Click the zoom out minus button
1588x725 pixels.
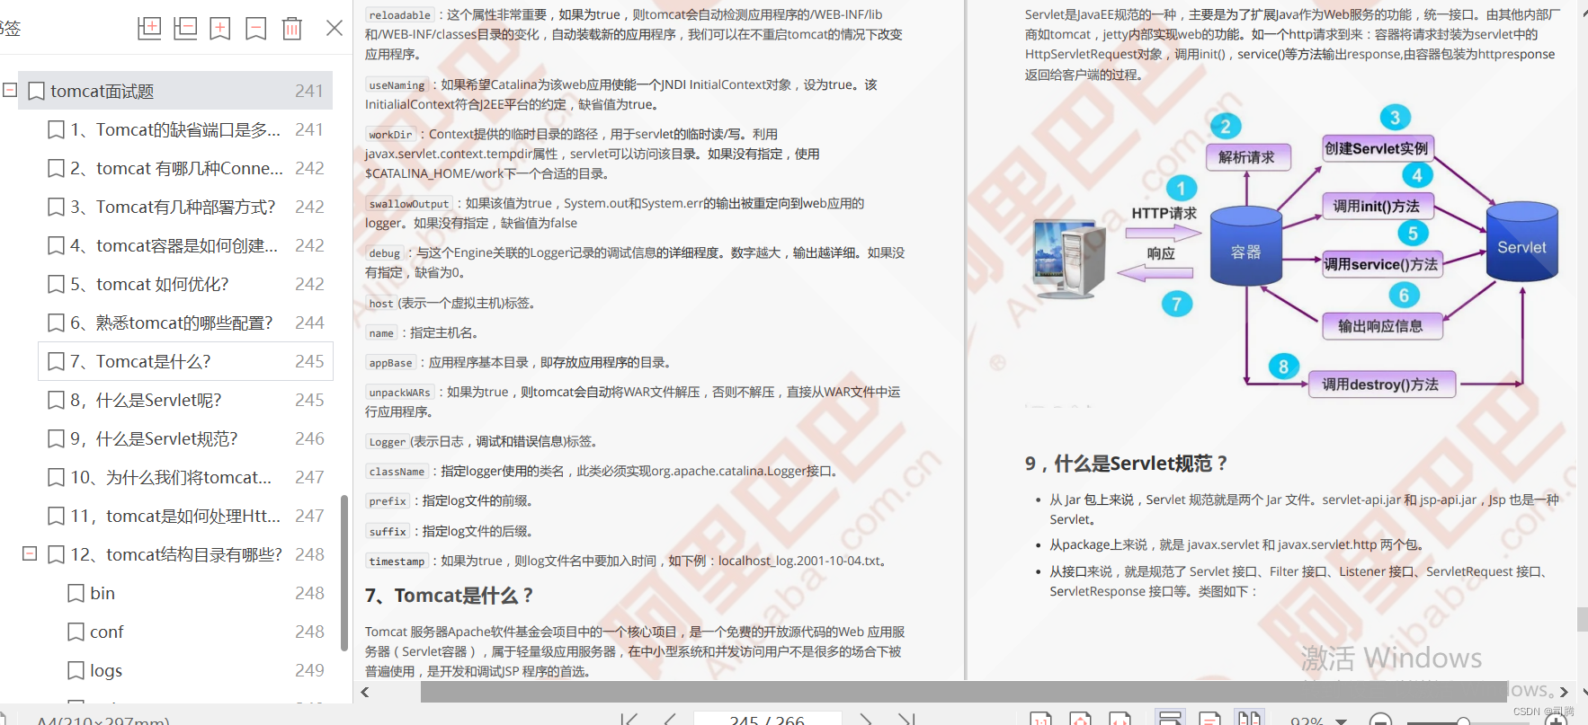click(1380, 720)
